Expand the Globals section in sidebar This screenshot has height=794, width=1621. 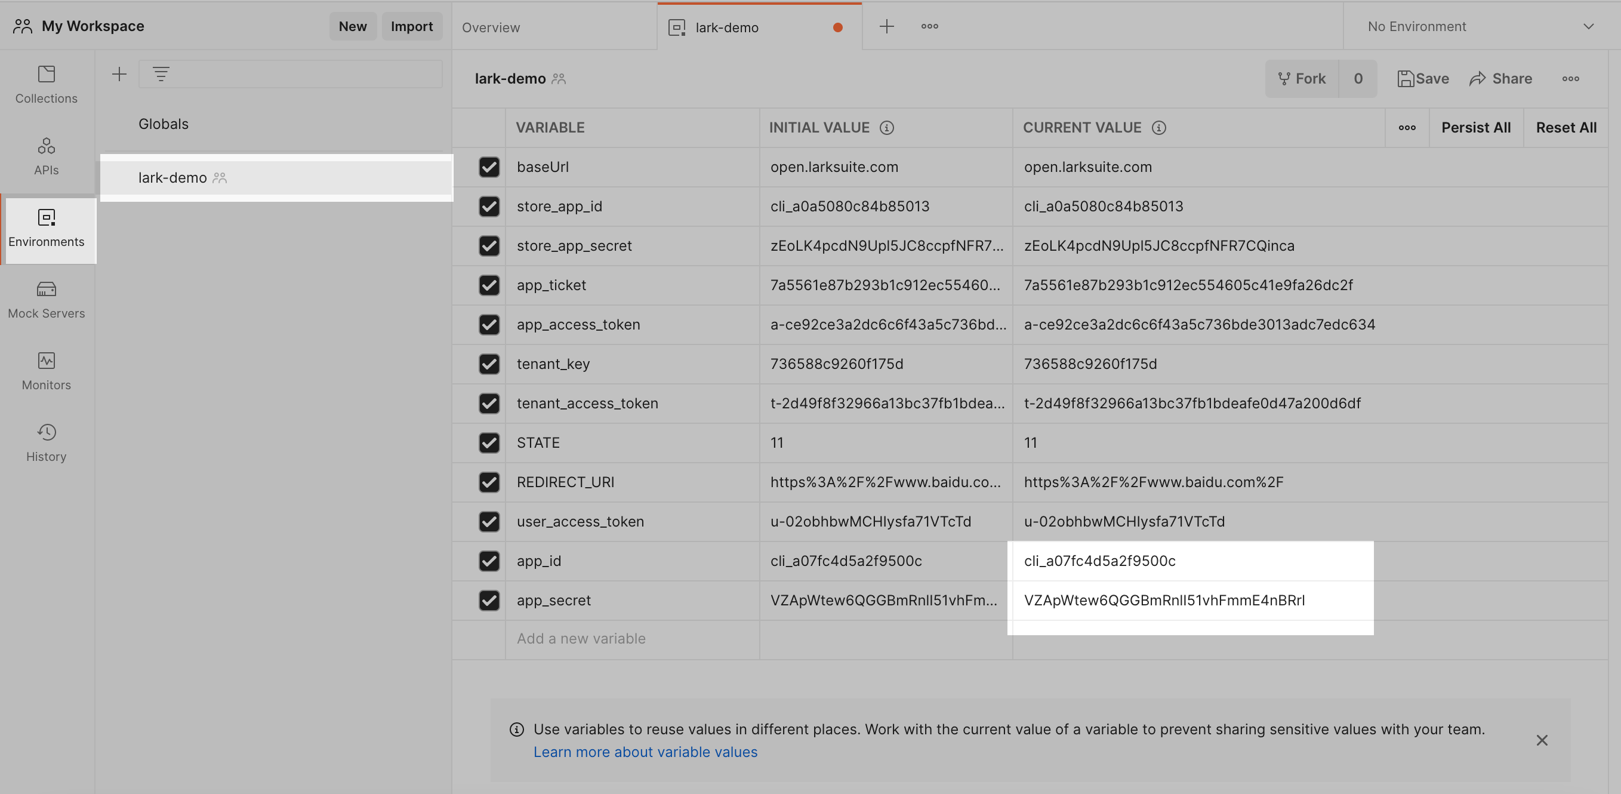pos(164,124)
